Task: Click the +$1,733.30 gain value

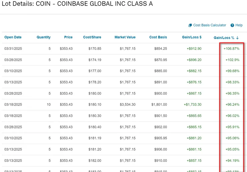Action: 192,104
